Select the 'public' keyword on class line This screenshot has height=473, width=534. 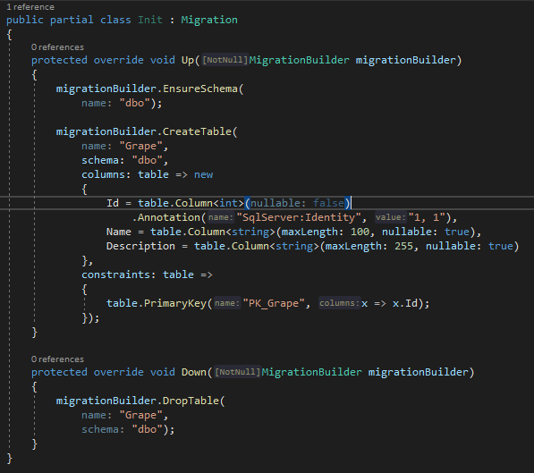click(x=25, y=20)
